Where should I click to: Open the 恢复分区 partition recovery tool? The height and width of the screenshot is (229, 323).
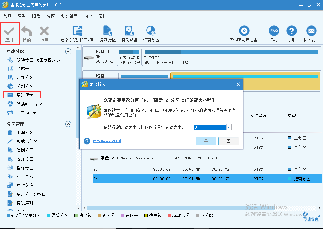[x=151, y=34]
